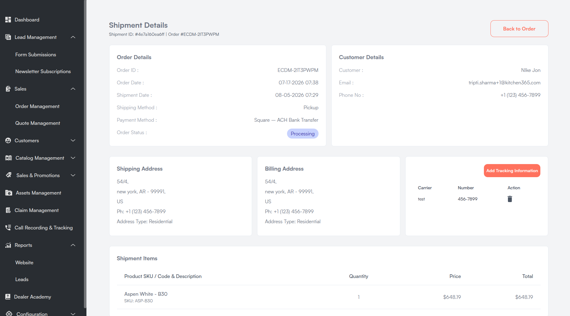Click the Aspen White - B30 item
The height and width of the screenshot is (316, 570).
click(146, 294)
